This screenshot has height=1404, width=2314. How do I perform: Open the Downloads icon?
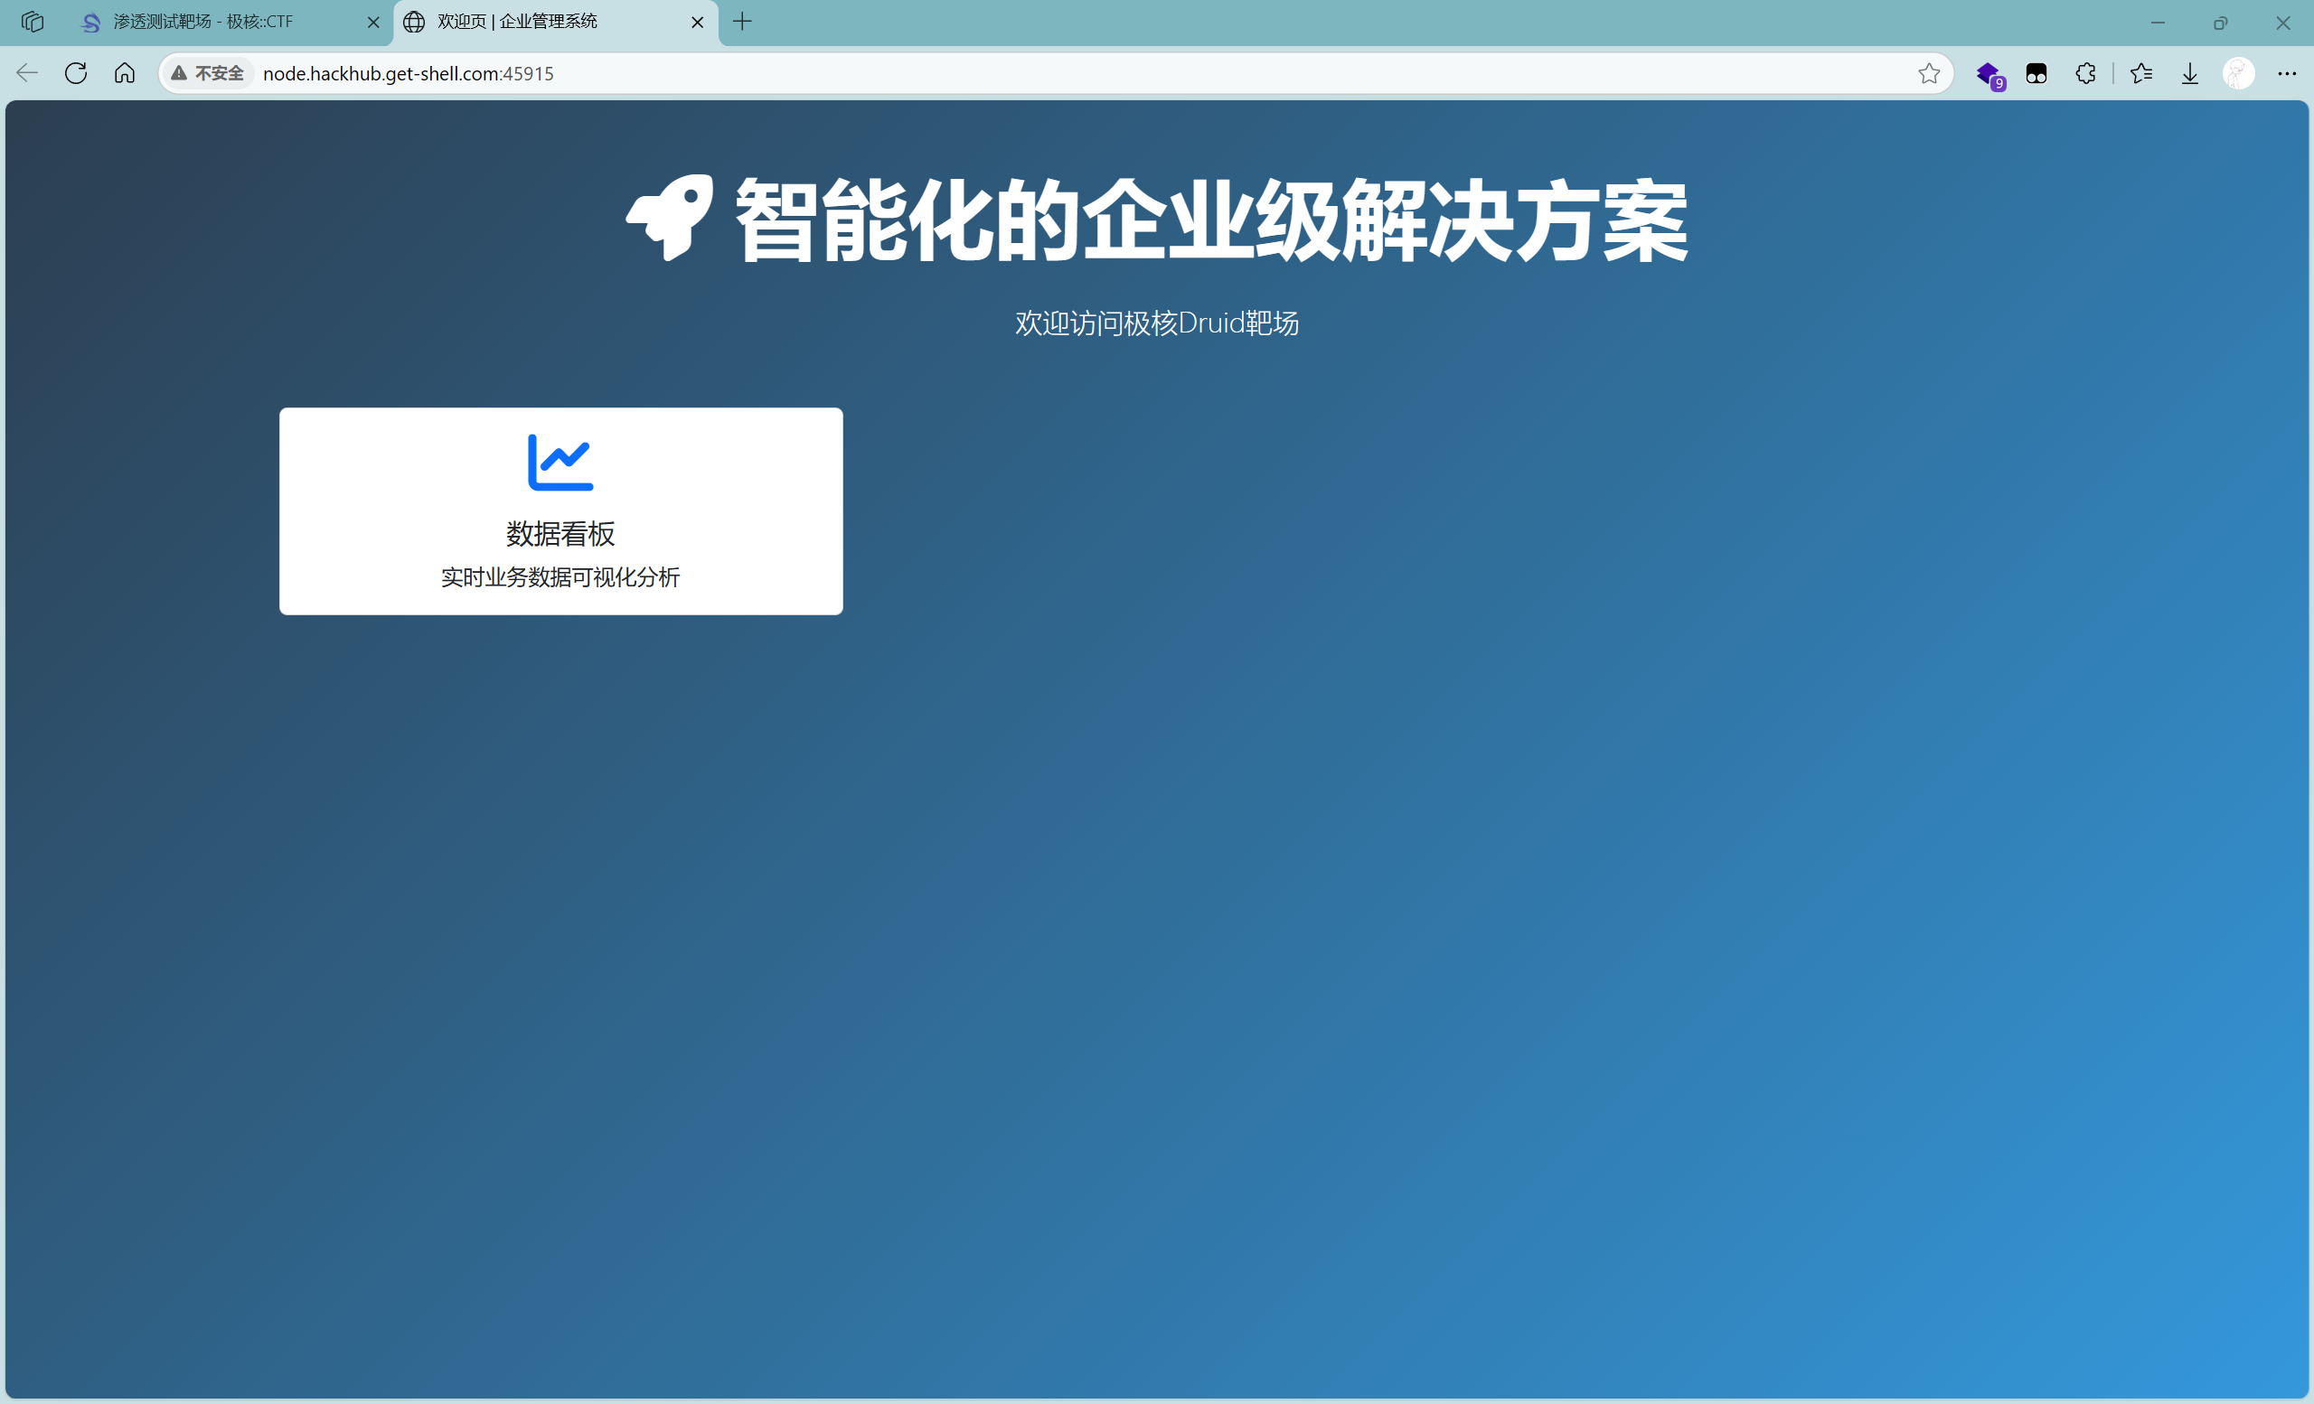2190,73
